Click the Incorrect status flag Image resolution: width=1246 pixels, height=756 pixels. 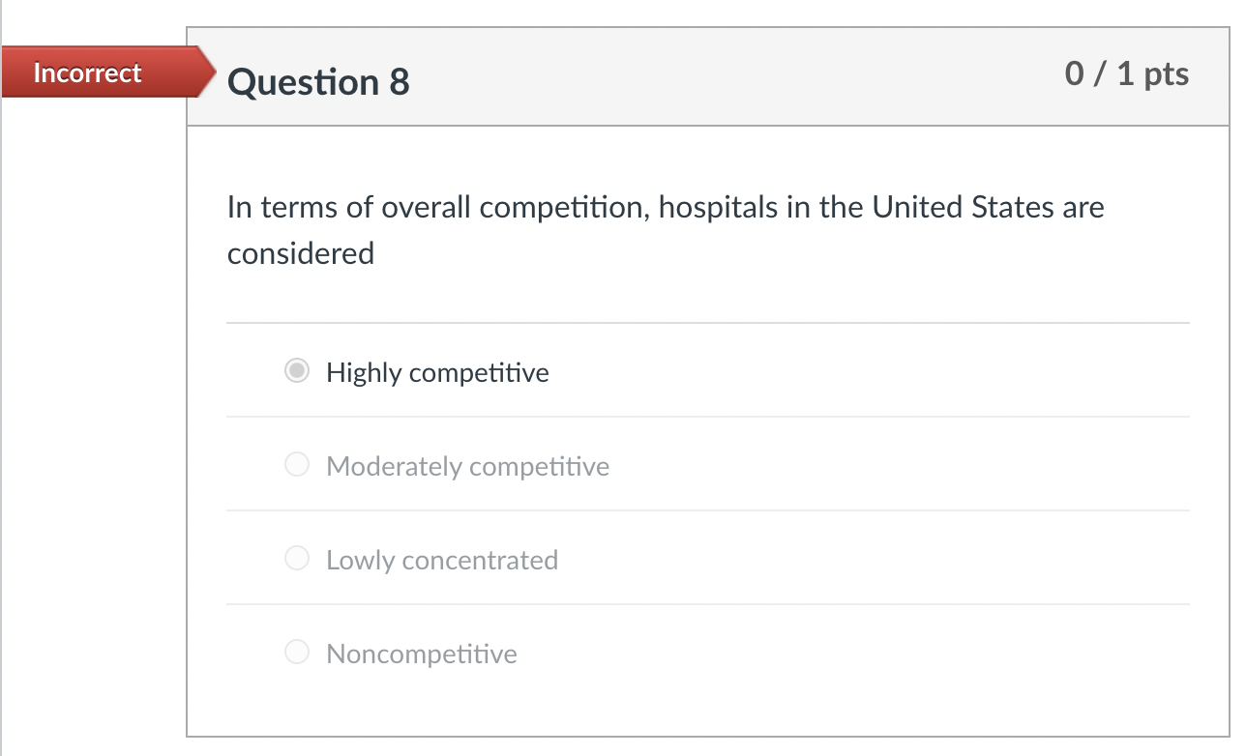pos(87,73)
